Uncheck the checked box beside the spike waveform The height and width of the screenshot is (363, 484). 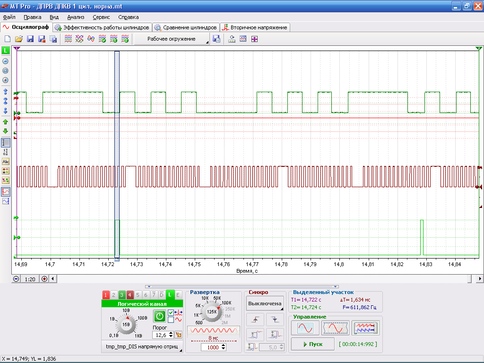click(171, 313)
